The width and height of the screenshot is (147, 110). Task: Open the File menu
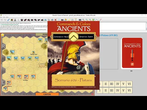click(1, 17)
